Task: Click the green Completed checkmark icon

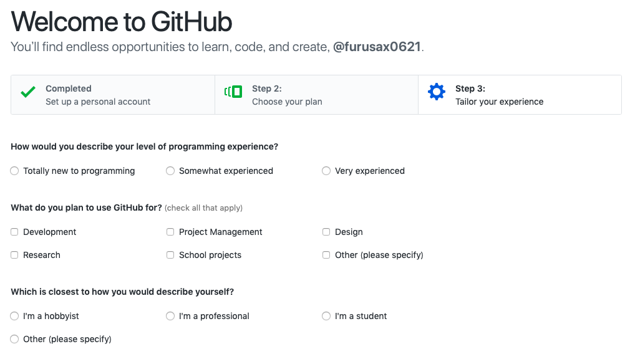Action: pyautogui.click(x=28, y=93)
